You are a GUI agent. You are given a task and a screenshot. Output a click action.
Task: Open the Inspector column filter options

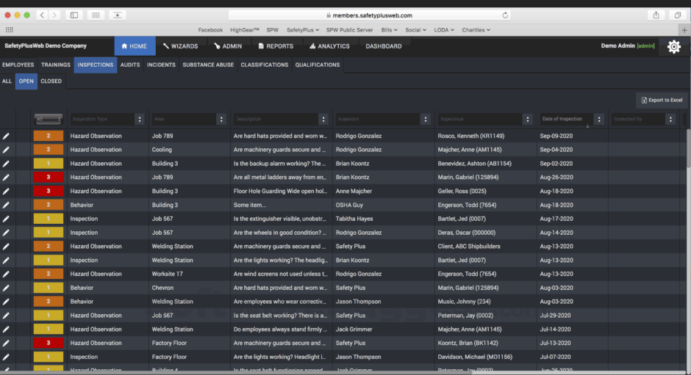point(425,119)
